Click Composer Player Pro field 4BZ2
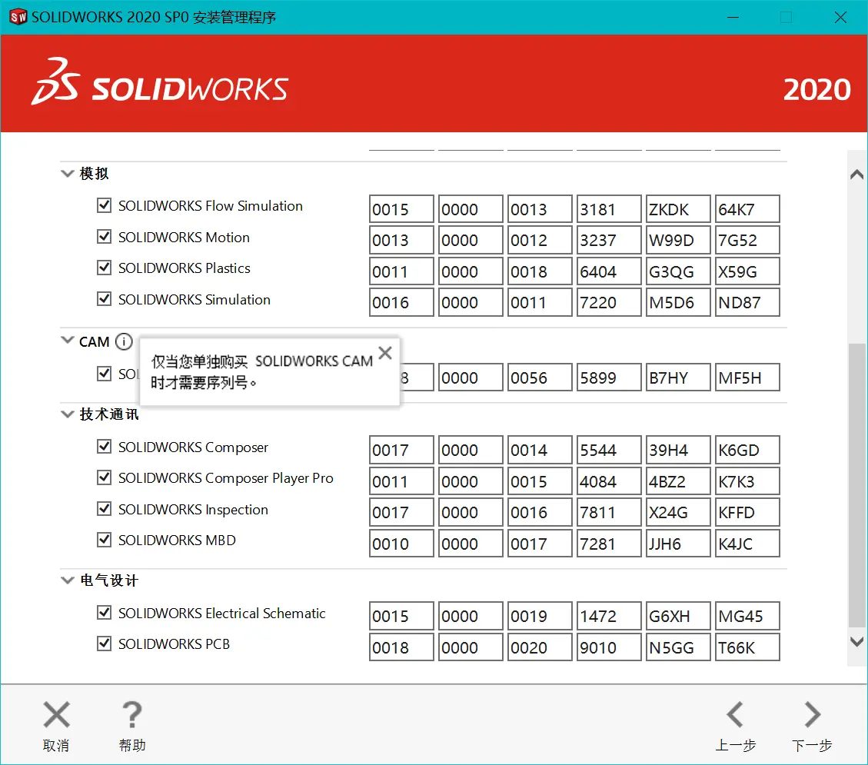Image resolution: width=868 pixels, height=765 pixels. 678,481
